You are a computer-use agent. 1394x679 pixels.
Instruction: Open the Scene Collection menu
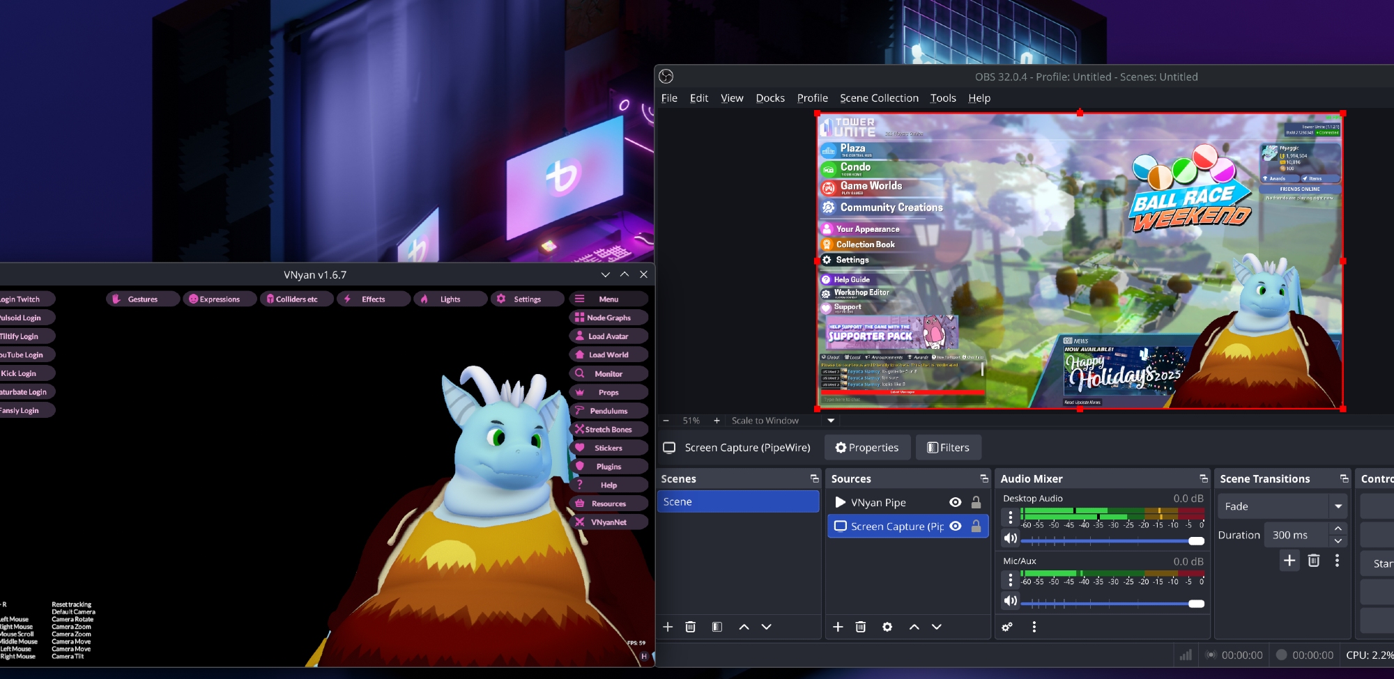tap(878, 98)
